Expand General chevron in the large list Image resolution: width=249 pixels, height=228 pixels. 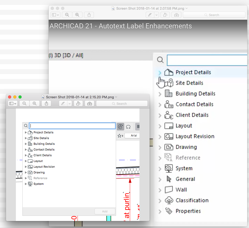(x=160, y=179)
